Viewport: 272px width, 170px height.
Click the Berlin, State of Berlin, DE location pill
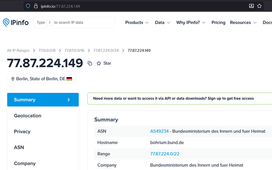tap(42, 79)
